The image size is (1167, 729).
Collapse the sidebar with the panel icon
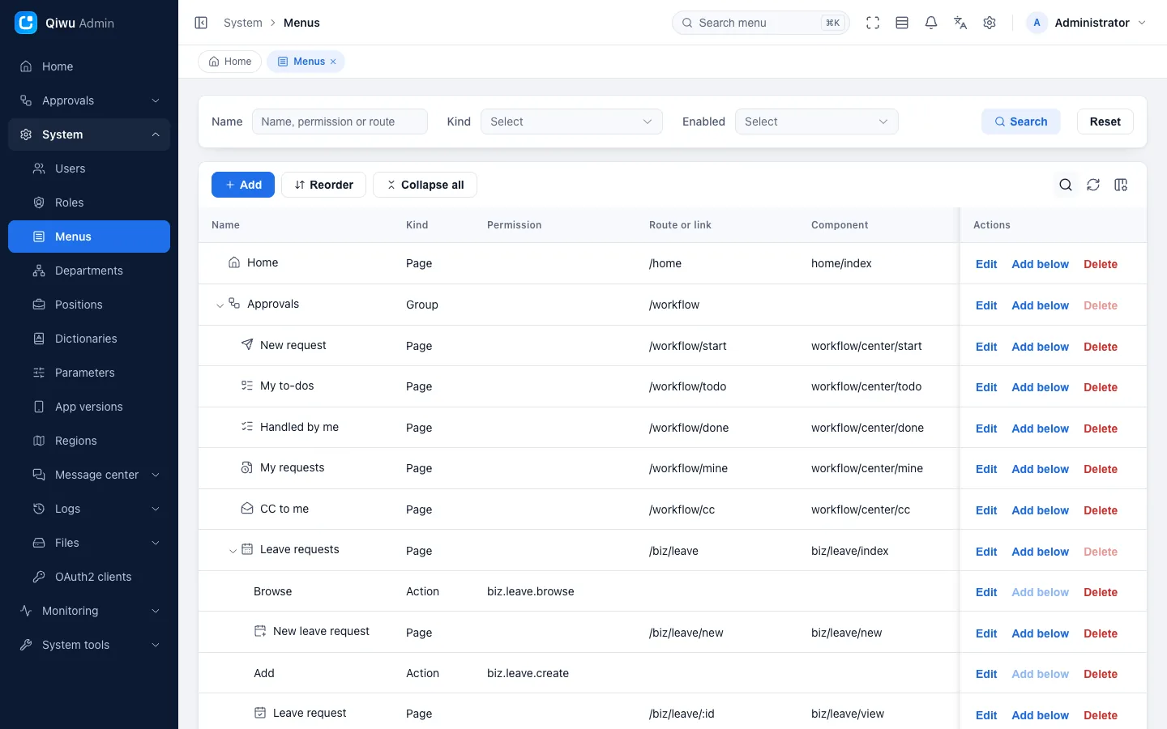click(201, 23)
